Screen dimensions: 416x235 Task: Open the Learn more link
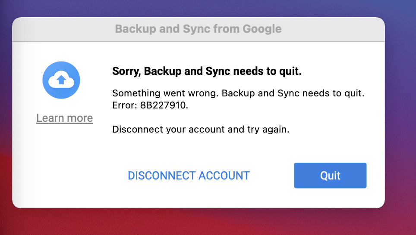pyautogui.click(x=65, y=118)
